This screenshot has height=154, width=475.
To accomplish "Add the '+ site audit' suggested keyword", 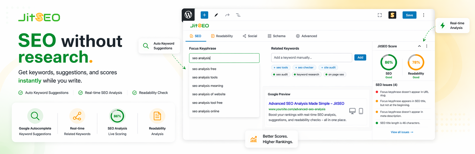I will click(x=328, y=67).
